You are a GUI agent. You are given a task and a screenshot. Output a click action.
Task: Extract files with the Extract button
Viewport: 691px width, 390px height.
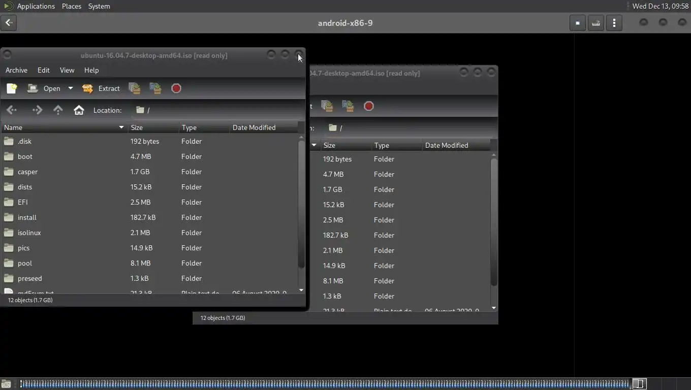(x=101, y=88)
